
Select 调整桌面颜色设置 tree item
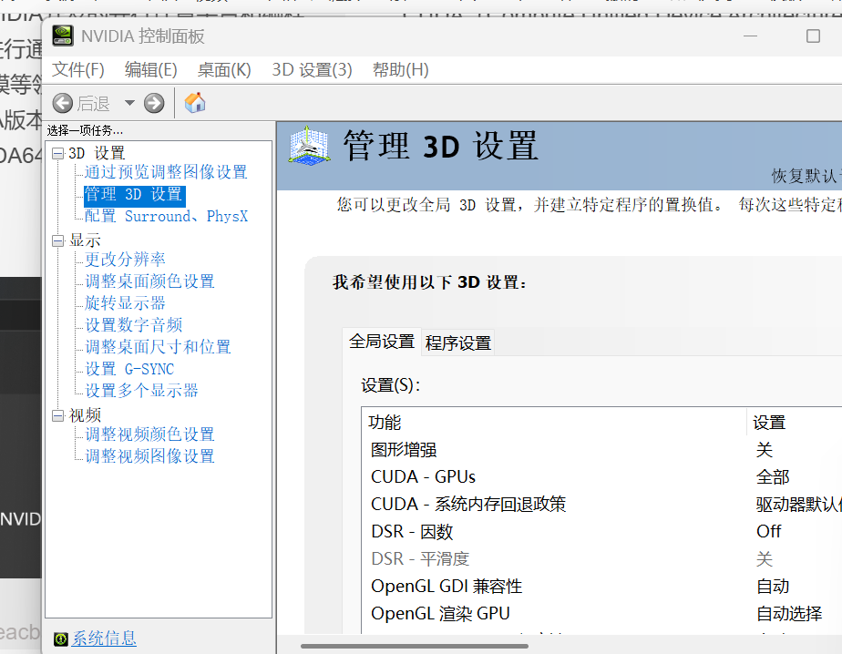[149, 281]
